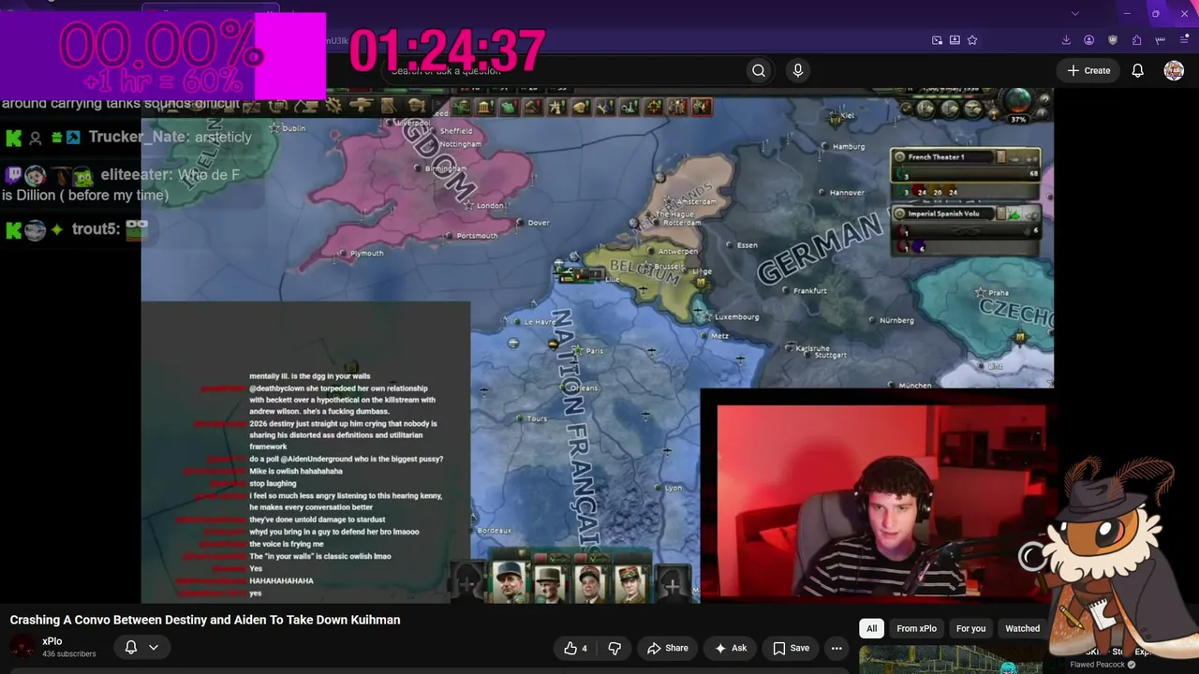Click eliteeater username in chat overlay
This screenshot has width=1199, height=674.
[x=137, y=175]
